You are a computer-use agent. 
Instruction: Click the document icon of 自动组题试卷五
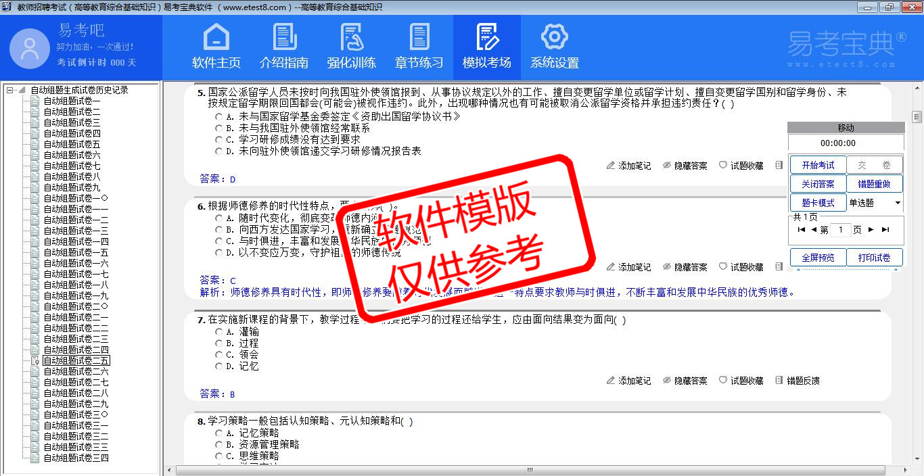click(35, 144)
